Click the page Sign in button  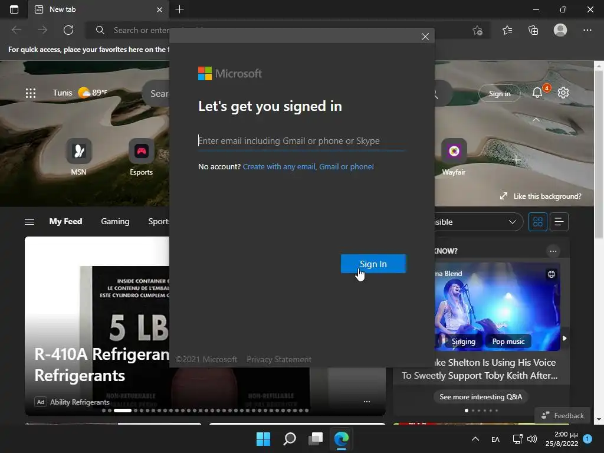[500, 94]
